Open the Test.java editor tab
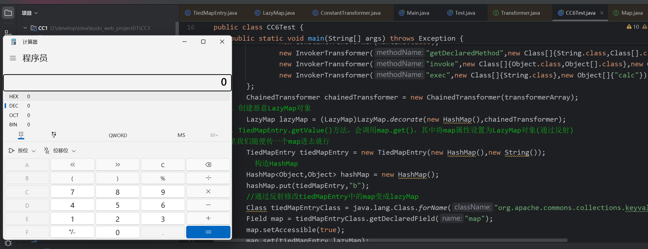648x249 pixels. 461,13
